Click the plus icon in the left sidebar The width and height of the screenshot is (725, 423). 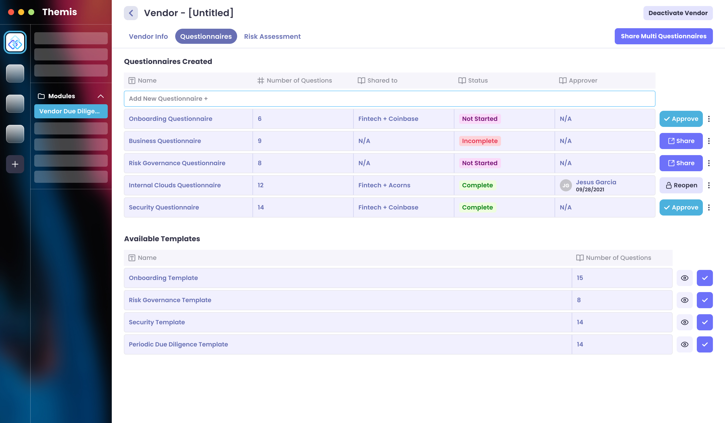point(15,164)
